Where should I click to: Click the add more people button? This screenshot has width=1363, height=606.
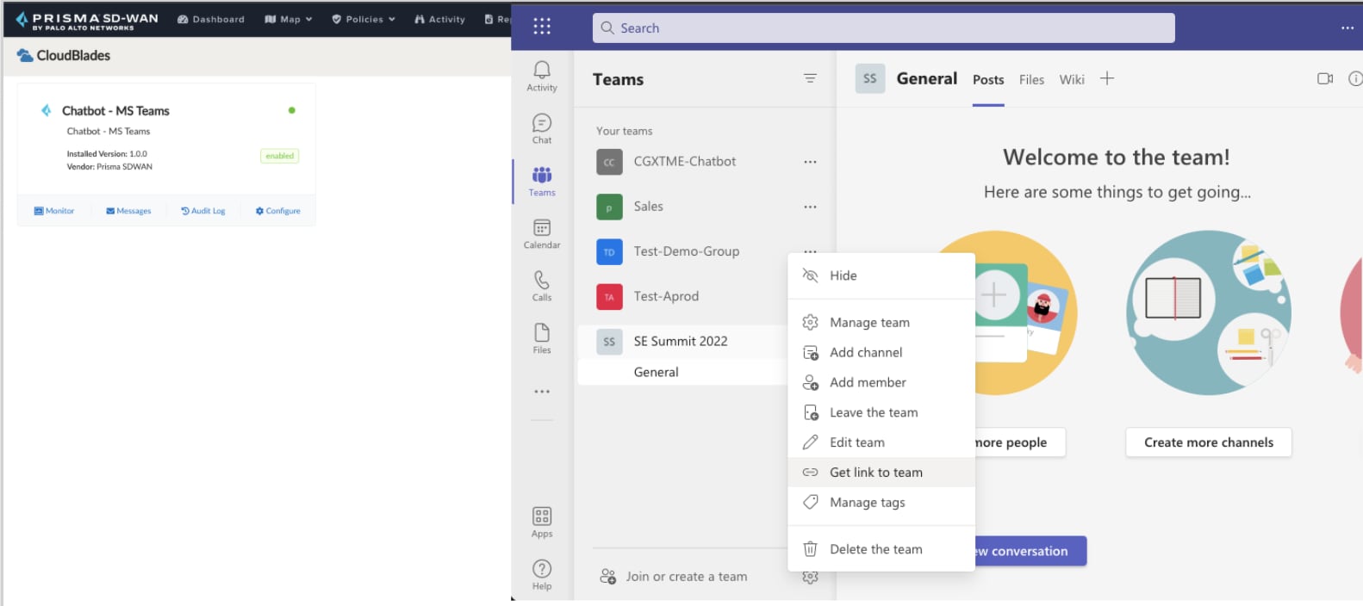[1020, 442]
